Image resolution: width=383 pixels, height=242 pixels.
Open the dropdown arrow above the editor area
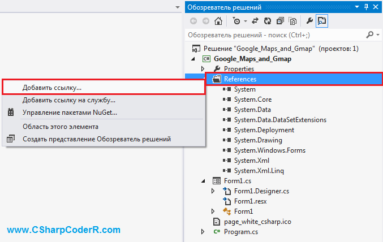[x=178, y=7]
